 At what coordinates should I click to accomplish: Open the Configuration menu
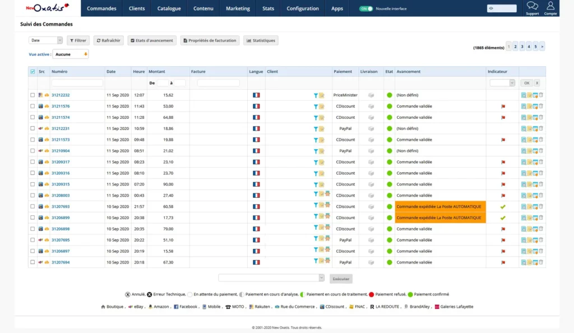pyautogui.click(x=303, y=8)
